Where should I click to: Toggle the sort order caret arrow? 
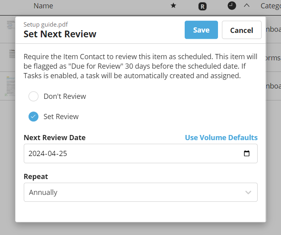247,6
